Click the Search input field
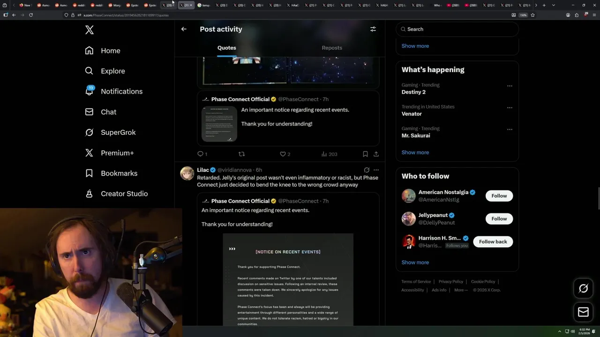600x337 pixels. (457, 29)
